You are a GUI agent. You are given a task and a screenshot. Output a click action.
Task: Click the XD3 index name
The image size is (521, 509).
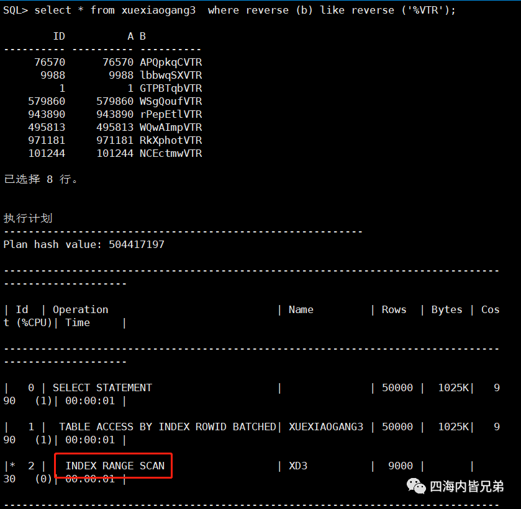298,466
